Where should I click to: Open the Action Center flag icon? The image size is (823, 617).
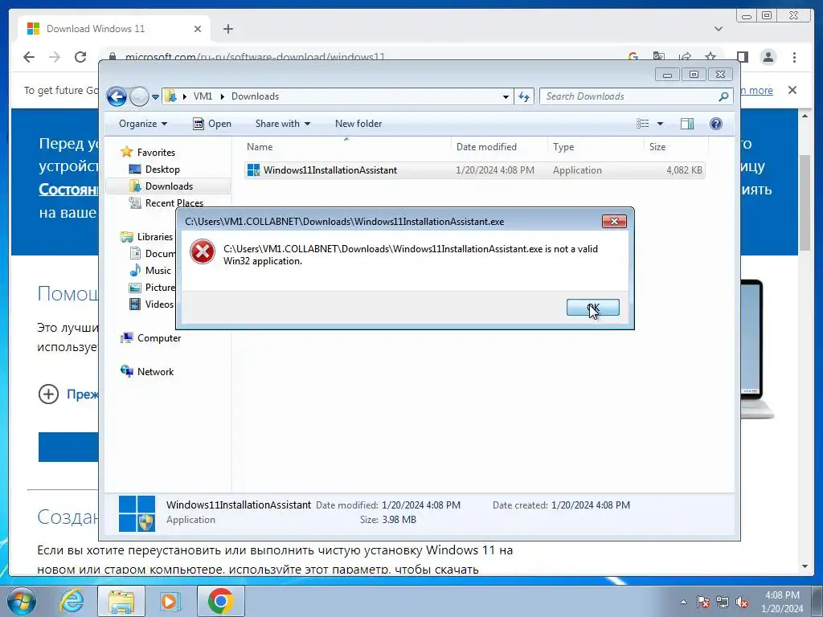click(x=703, y=602)
